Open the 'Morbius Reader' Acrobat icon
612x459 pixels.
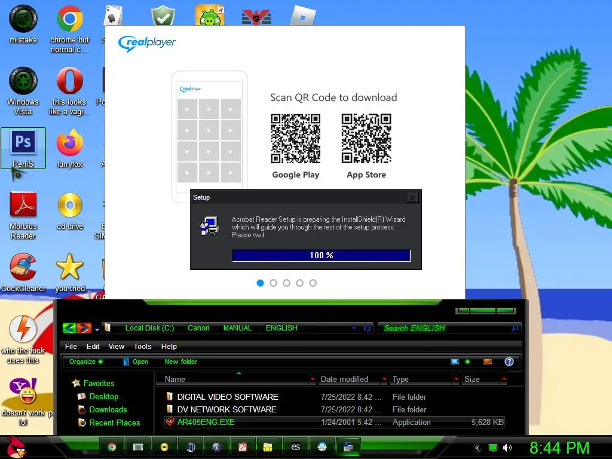23,204
